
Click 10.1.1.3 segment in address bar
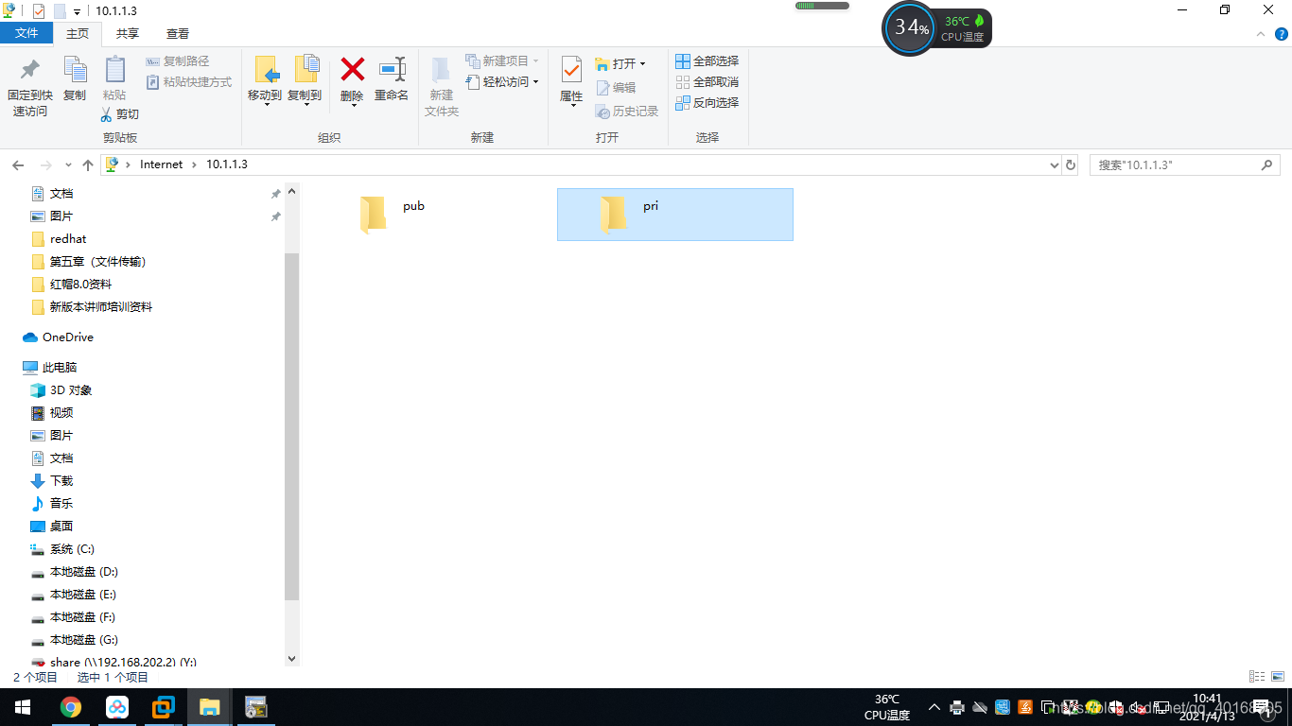pos(227,164)
